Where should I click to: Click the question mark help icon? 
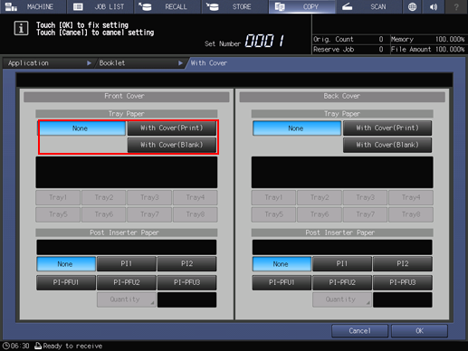456,6
